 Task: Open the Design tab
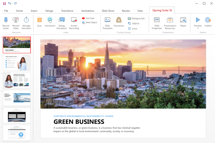[x=49, y=11]
